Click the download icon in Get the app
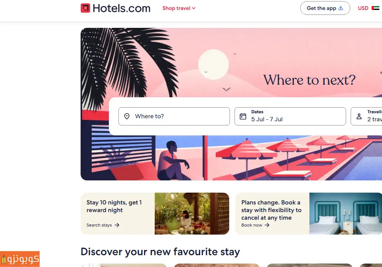Screen dimensions: 382x267 [x=341, y=8]
